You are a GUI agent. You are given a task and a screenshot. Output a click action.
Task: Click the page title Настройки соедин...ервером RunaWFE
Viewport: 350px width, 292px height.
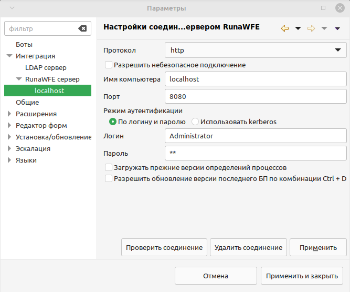click(182, 27)
